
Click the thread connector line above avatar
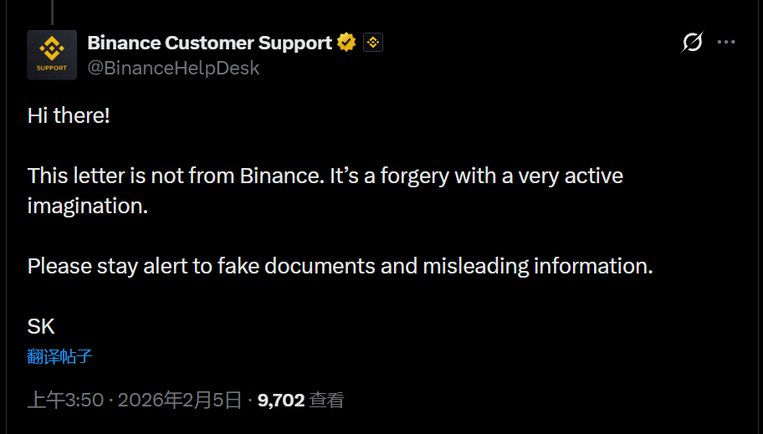(x=52, y=12)
